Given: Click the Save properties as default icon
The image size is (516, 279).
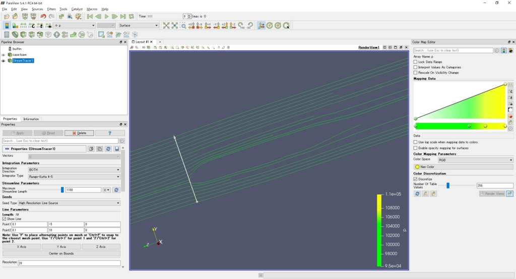Looking at the screenshot, I should (116, 149).
